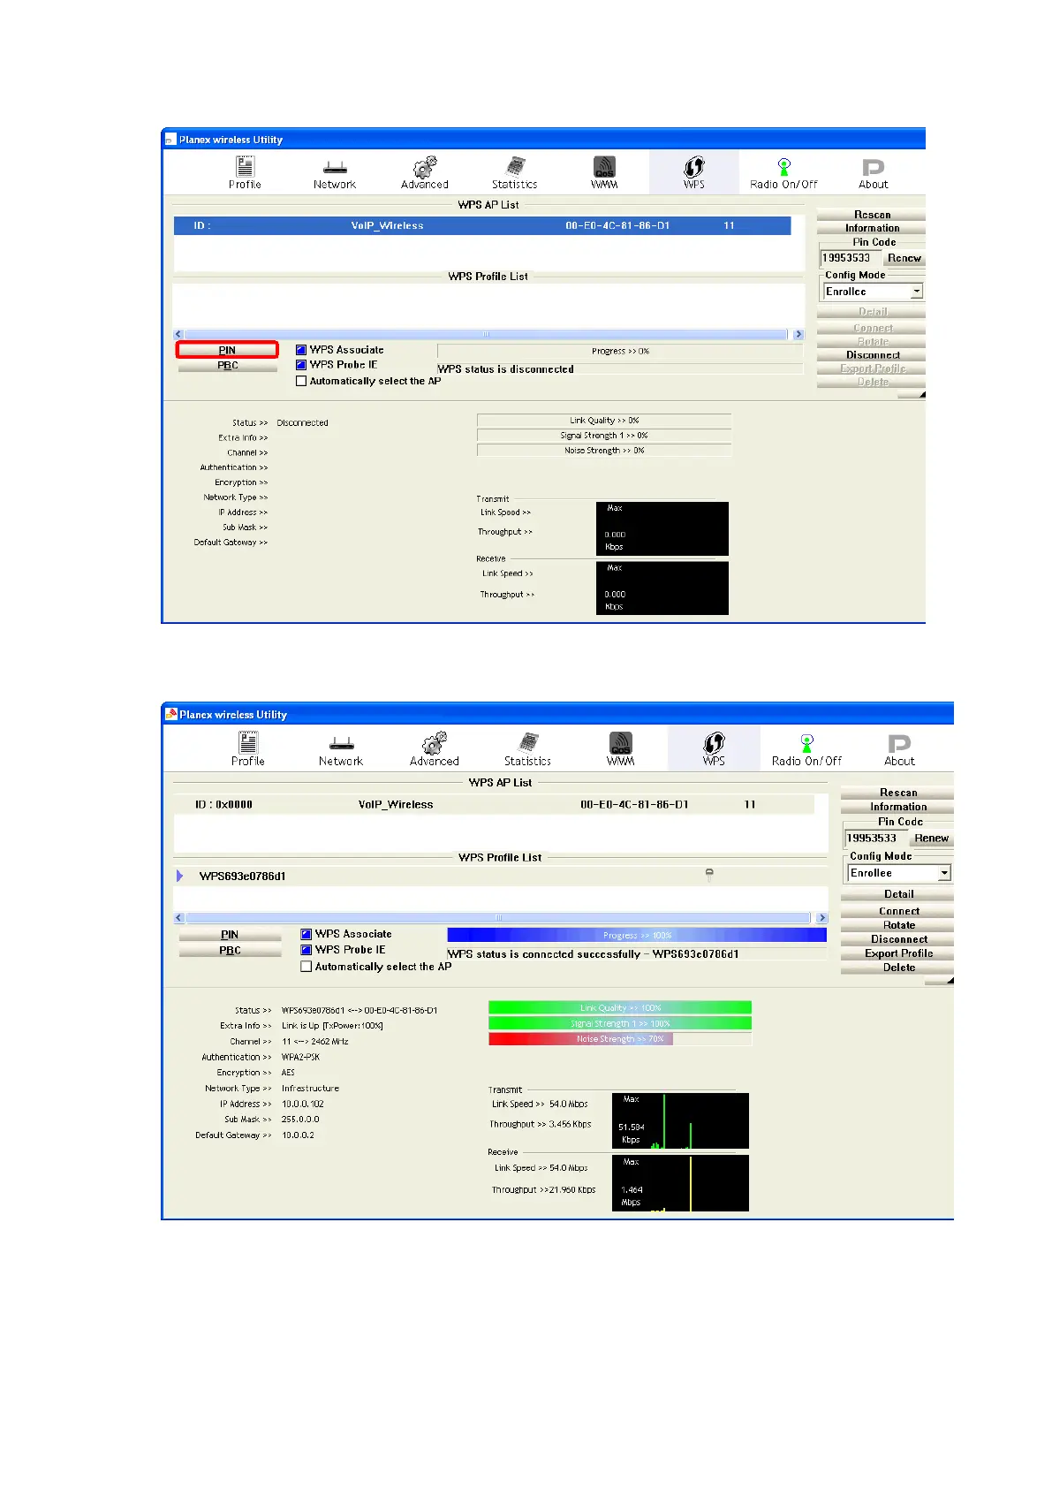This screenshot has height=1488, width=1052.
Task: Expand corner arrow below Delete in upper window
Action: pyautogui.click(x=921, y=394)
